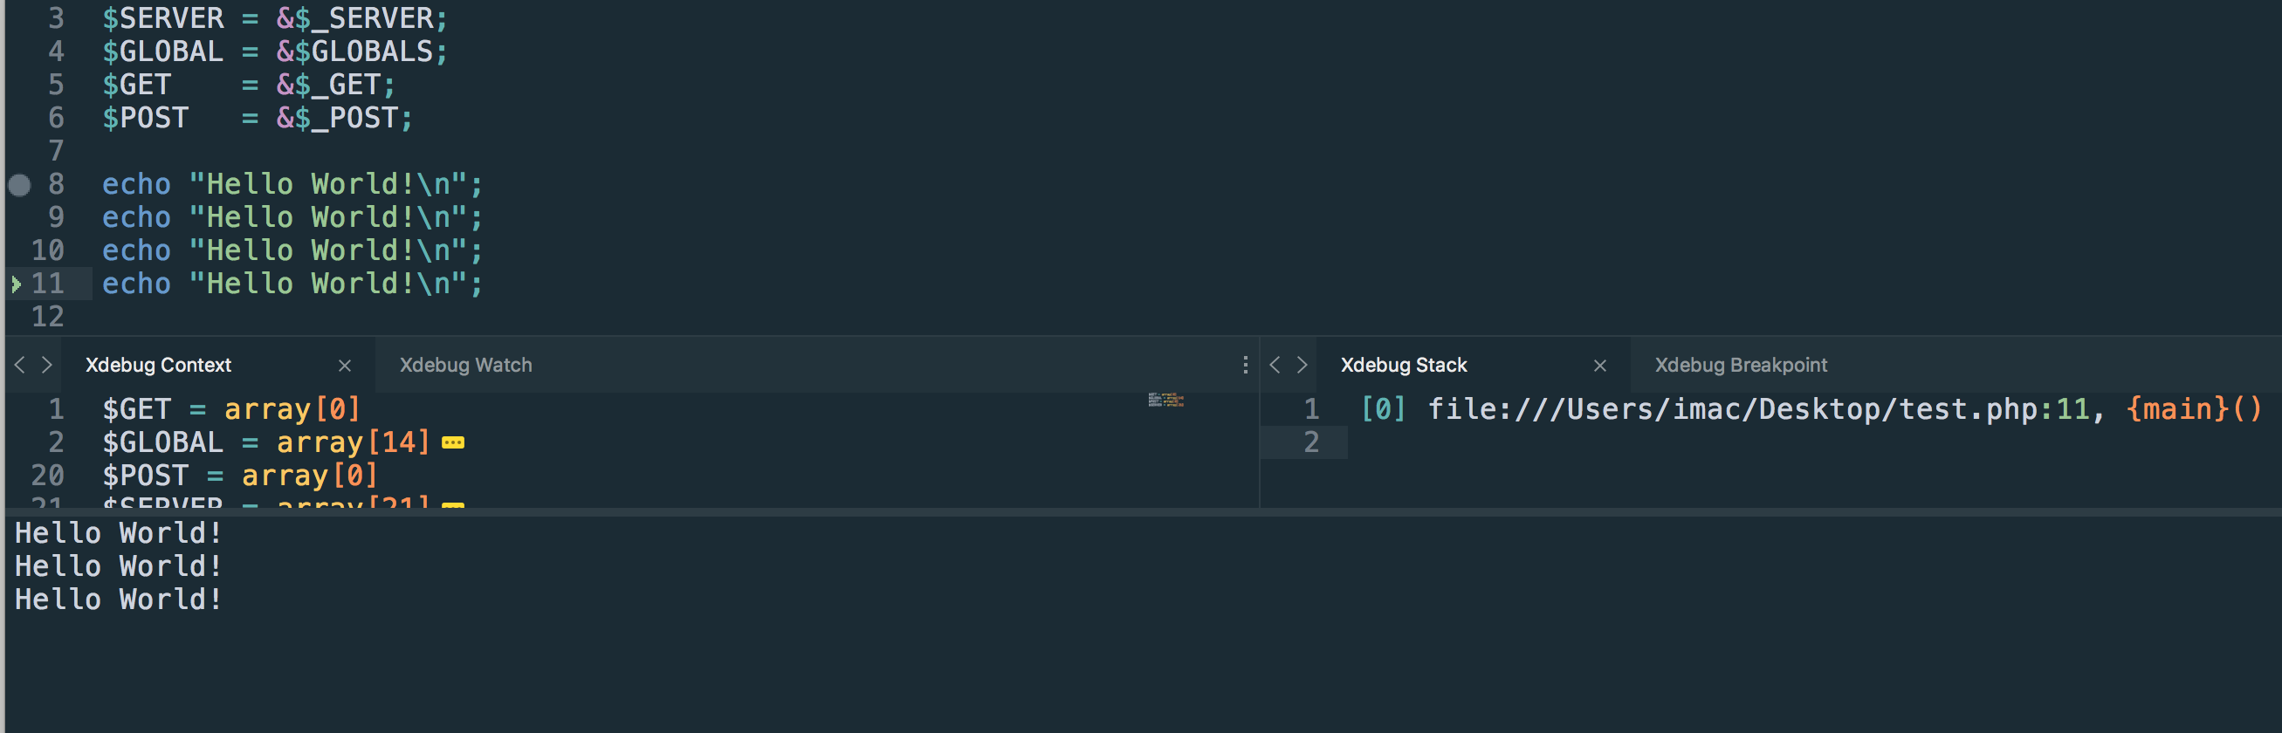
Task: Select the Xdebug Stack tab
Action: pos(1403,365)
